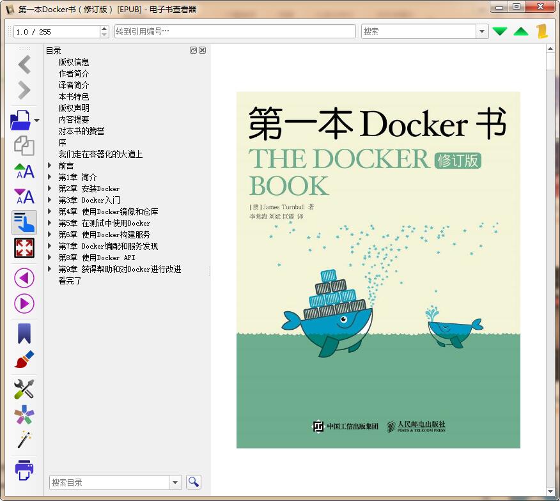Open bookmarks with the blue ribbon icon
Viewport: 560px width, 501px height.
24,334
